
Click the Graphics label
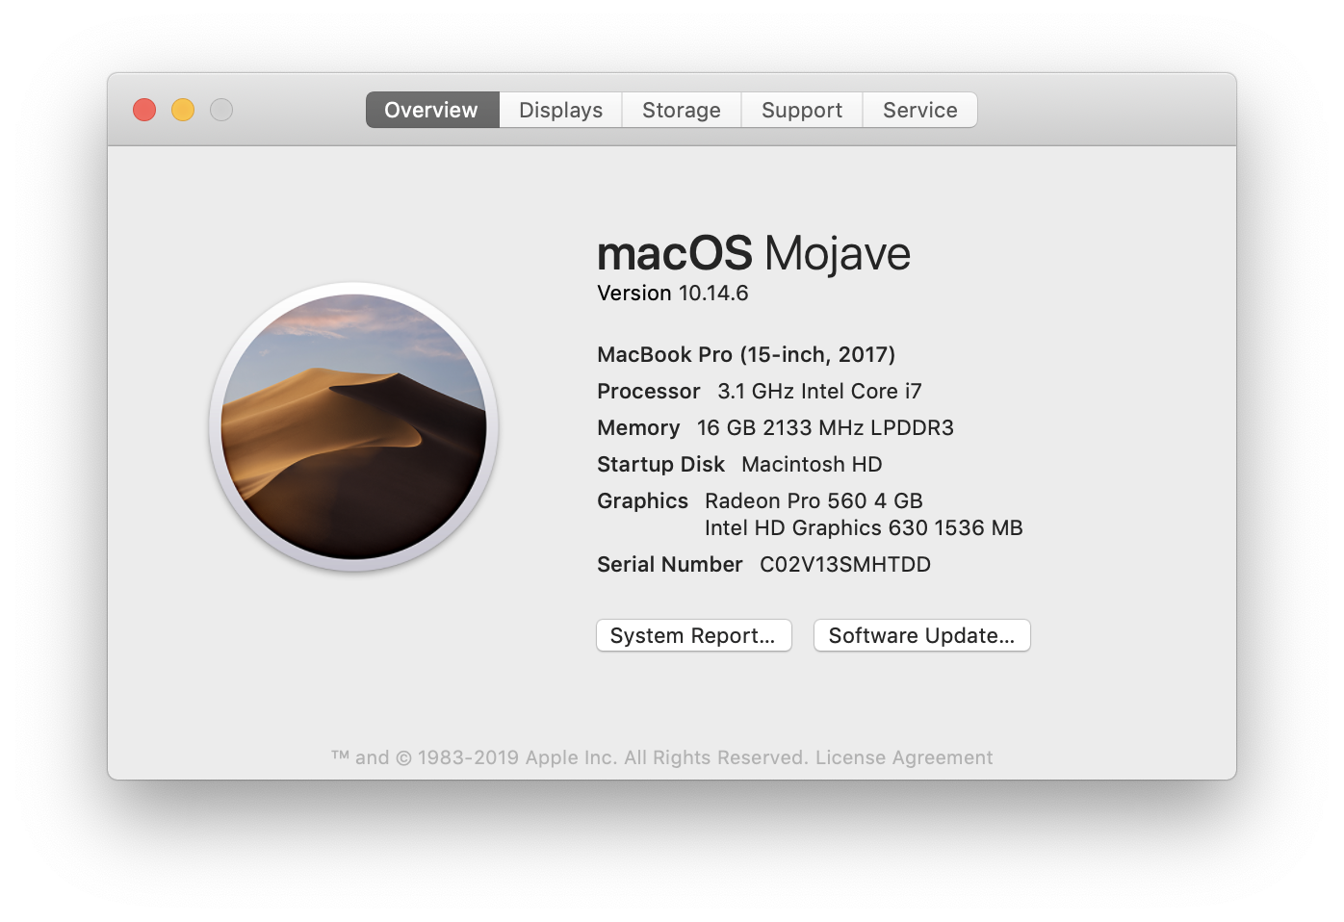click(x=642, y=501)
